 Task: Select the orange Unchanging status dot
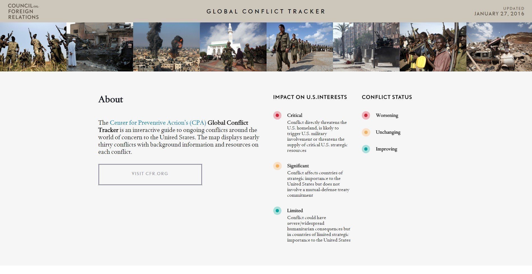click(366, 132)
